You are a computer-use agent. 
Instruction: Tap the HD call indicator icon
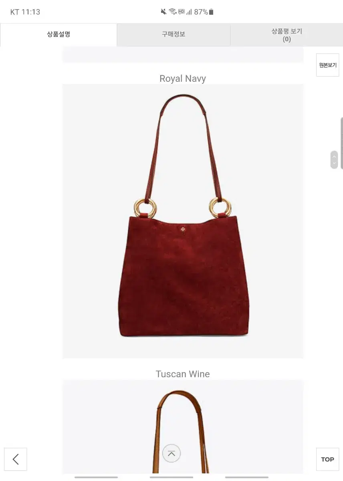pyautogui.click(x=182, y=12)
